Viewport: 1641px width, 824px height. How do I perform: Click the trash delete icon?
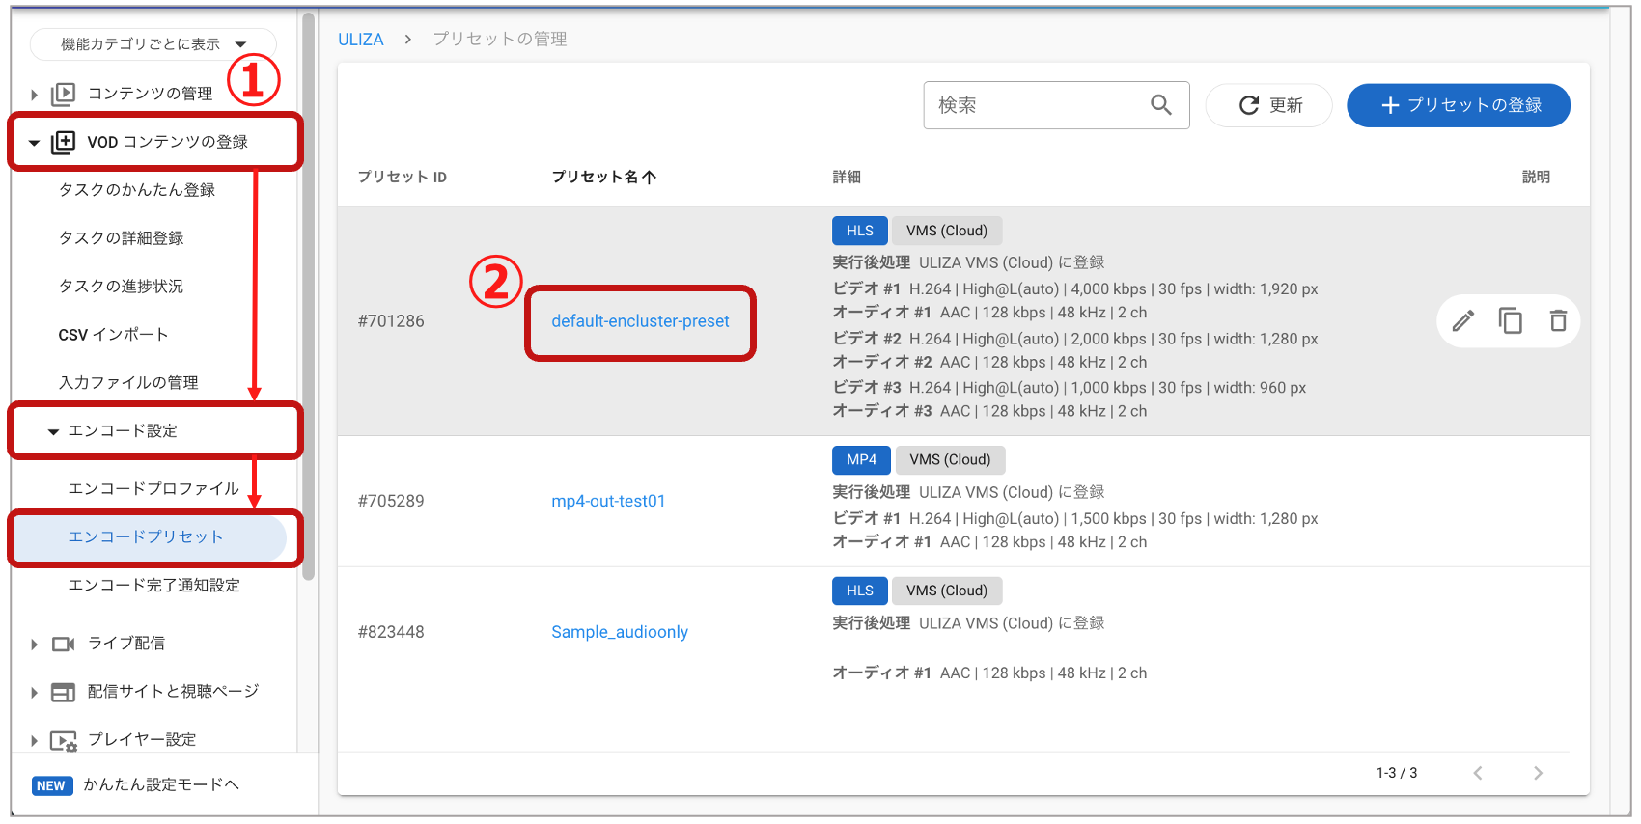[x=1557, y=320]
